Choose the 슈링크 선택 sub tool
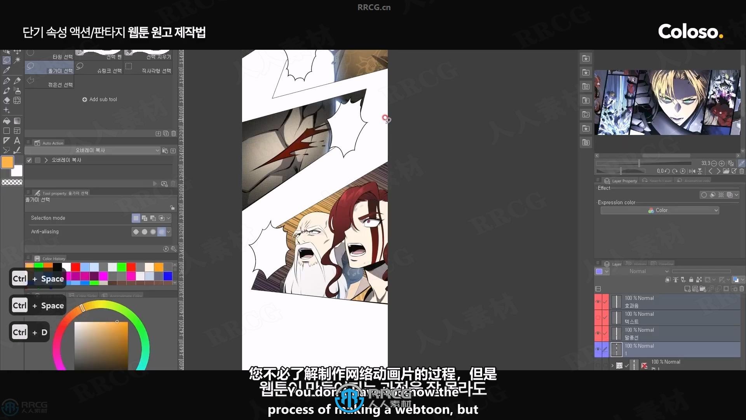746x420 pixels. [x=99, y=68]
